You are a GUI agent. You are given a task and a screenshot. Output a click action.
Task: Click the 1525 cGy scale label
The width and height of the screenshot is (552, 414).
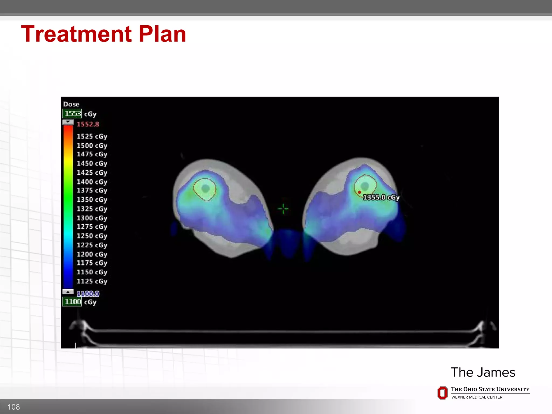(92, 136)
